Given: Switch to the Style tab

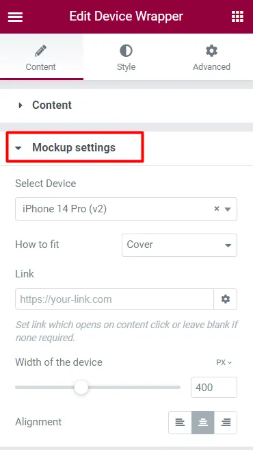Looking at the screenshot, I should 126,58.
